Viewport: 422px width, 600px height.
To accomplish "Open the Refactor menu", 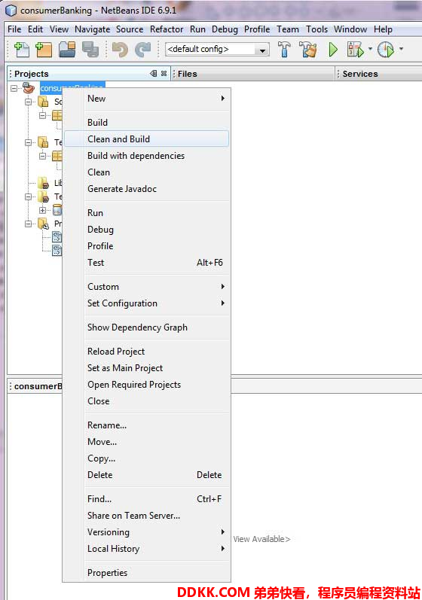I will pyautogui.click(x=167, y=29).
